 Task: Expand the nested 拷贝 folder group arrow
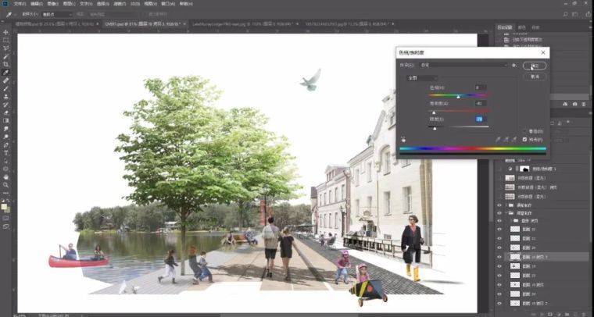510,220
